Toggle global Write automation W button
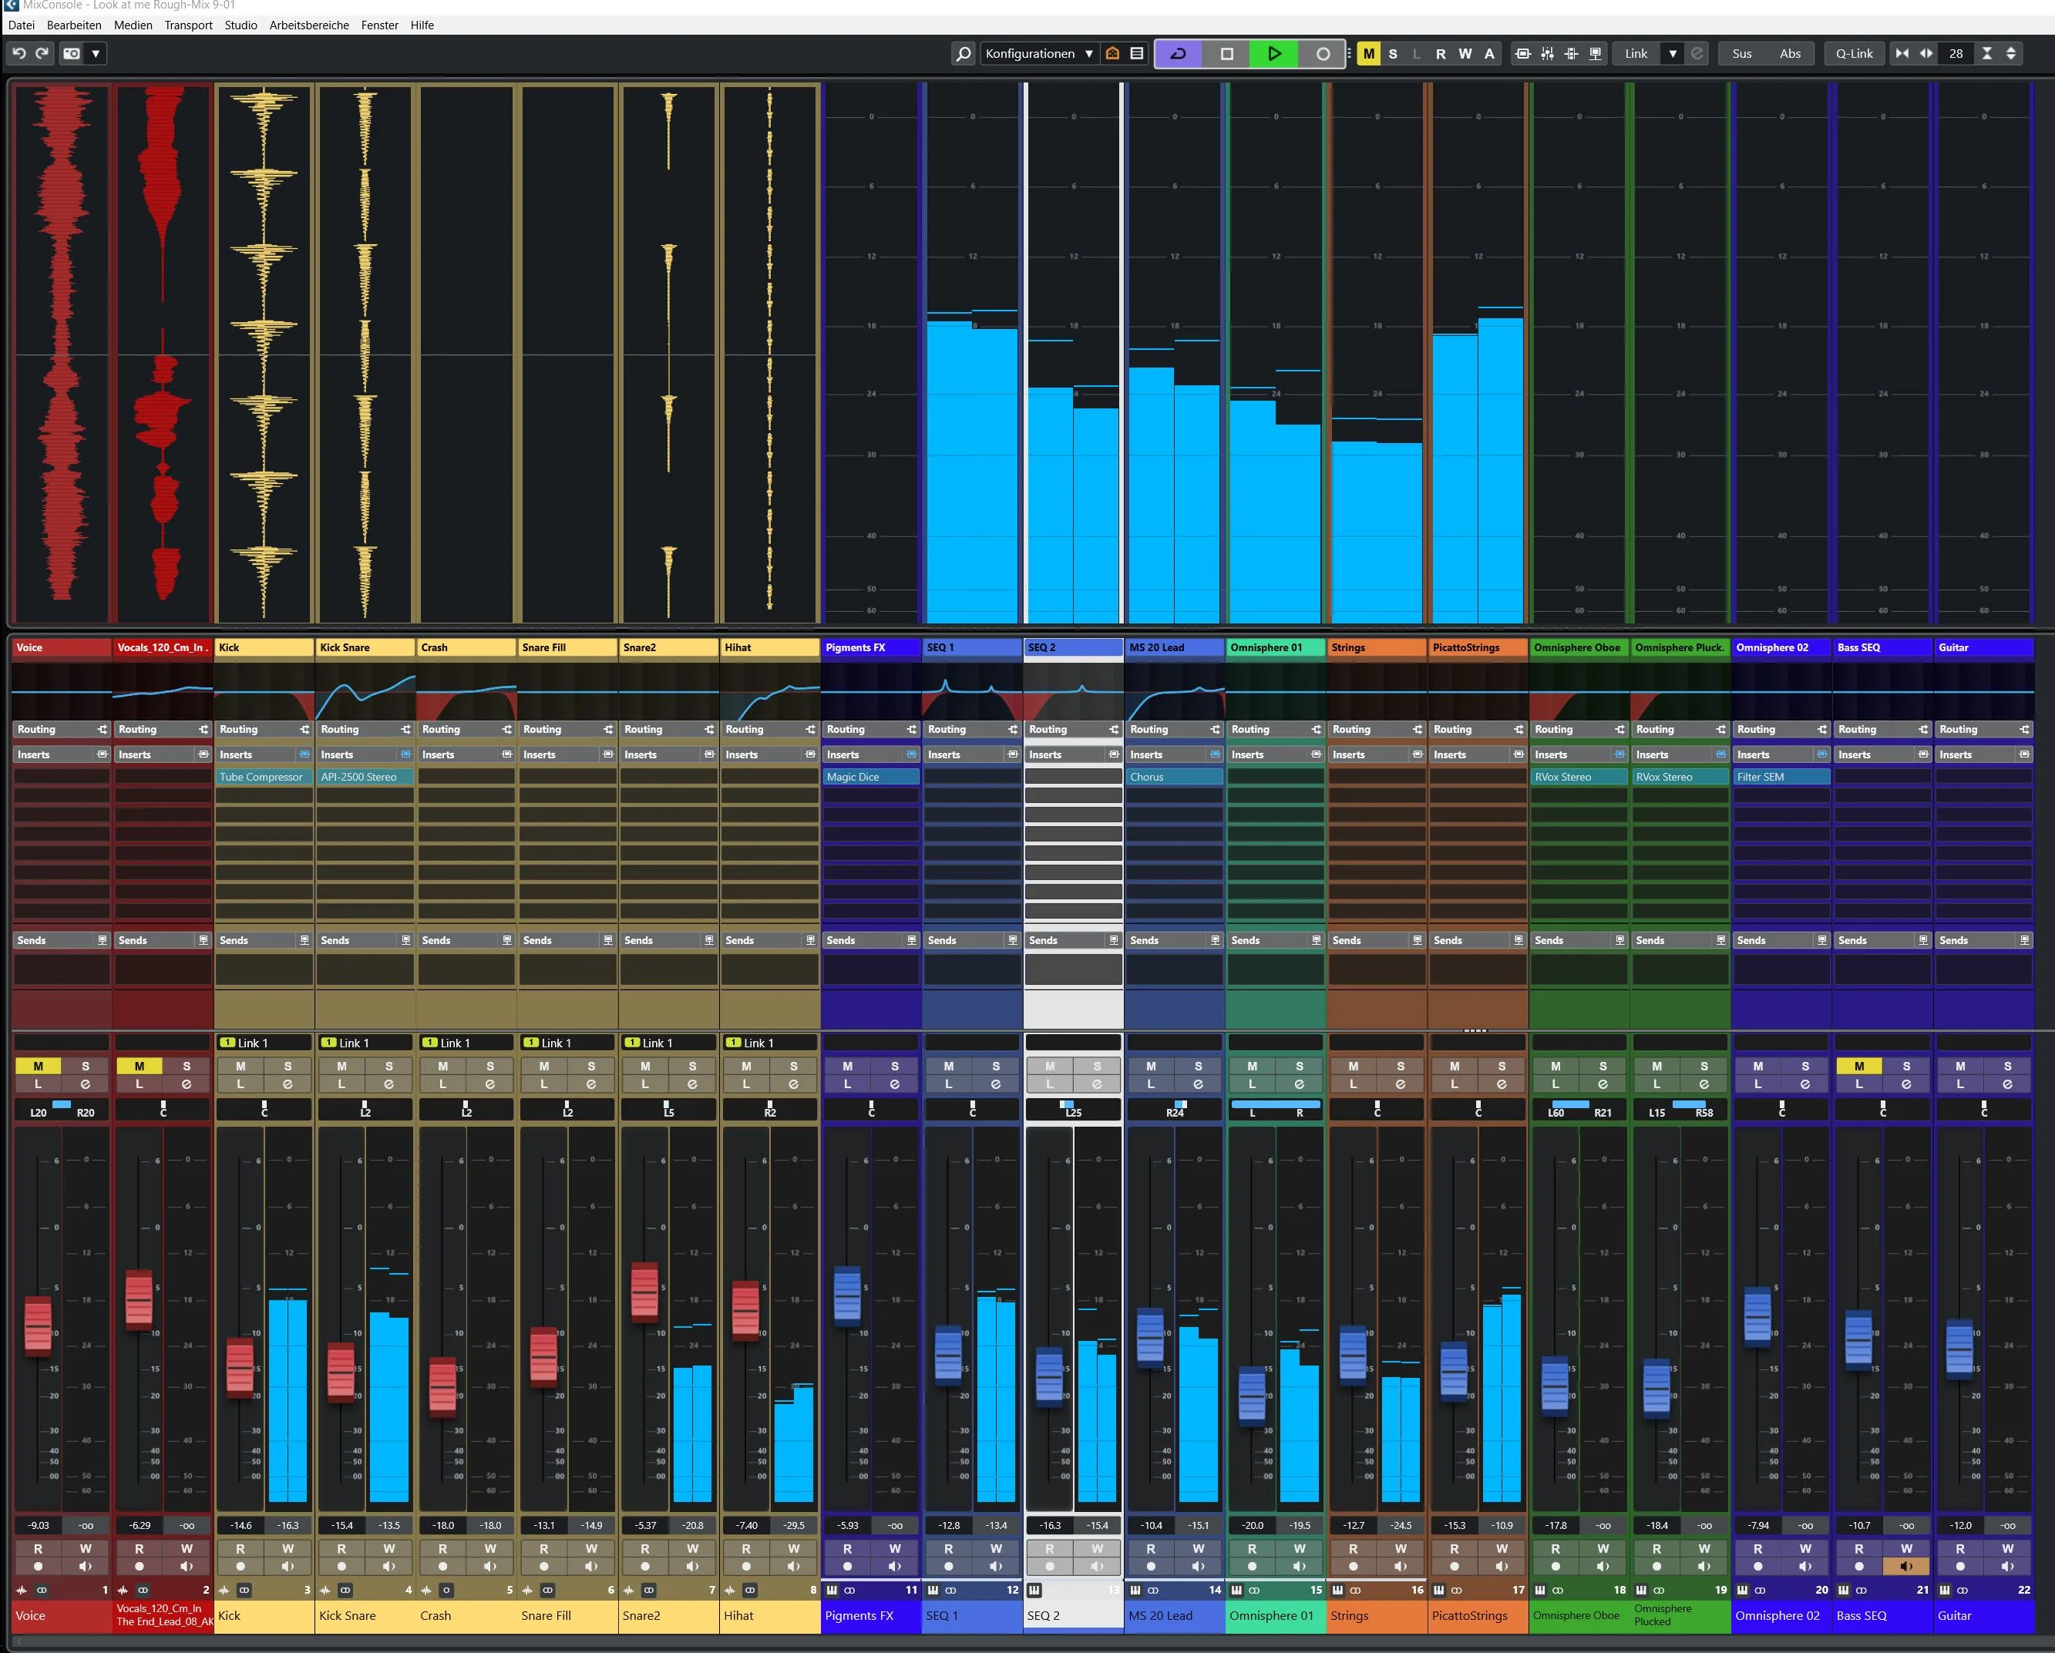This screenshot has height=1653, width=2055. [x=1465, y=53]
